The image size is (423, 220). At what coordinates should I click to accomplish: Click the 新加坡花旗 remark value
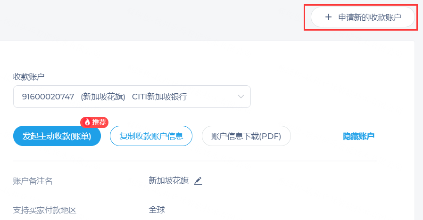coord(169,180)
